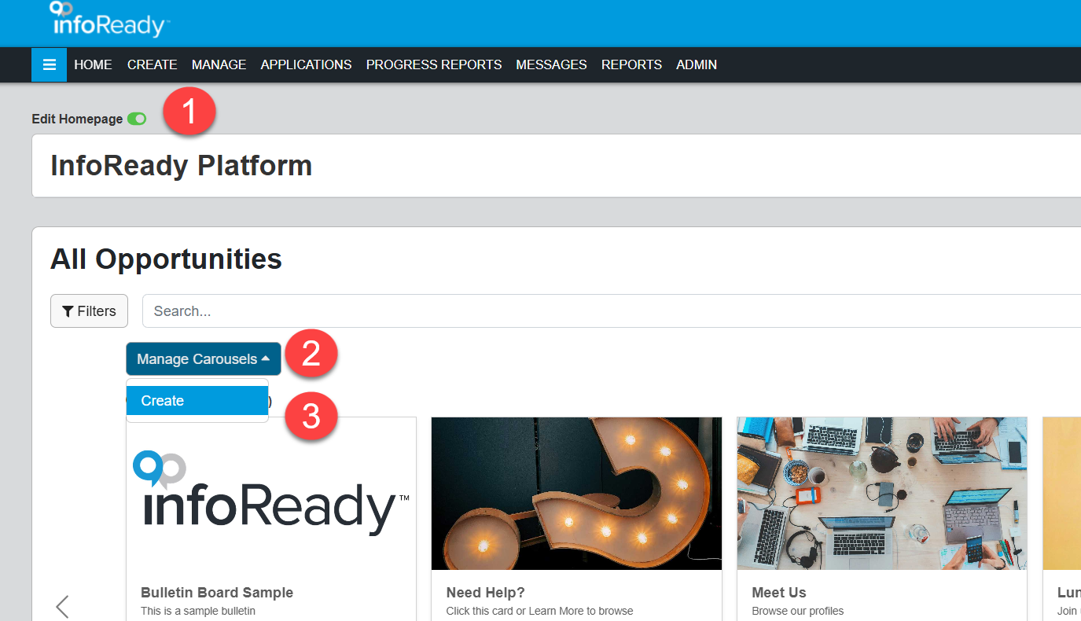This screenshot has width=1081, height=621.
Task: Choose Create from Manage Carousels menu
Action: point(197,401)
